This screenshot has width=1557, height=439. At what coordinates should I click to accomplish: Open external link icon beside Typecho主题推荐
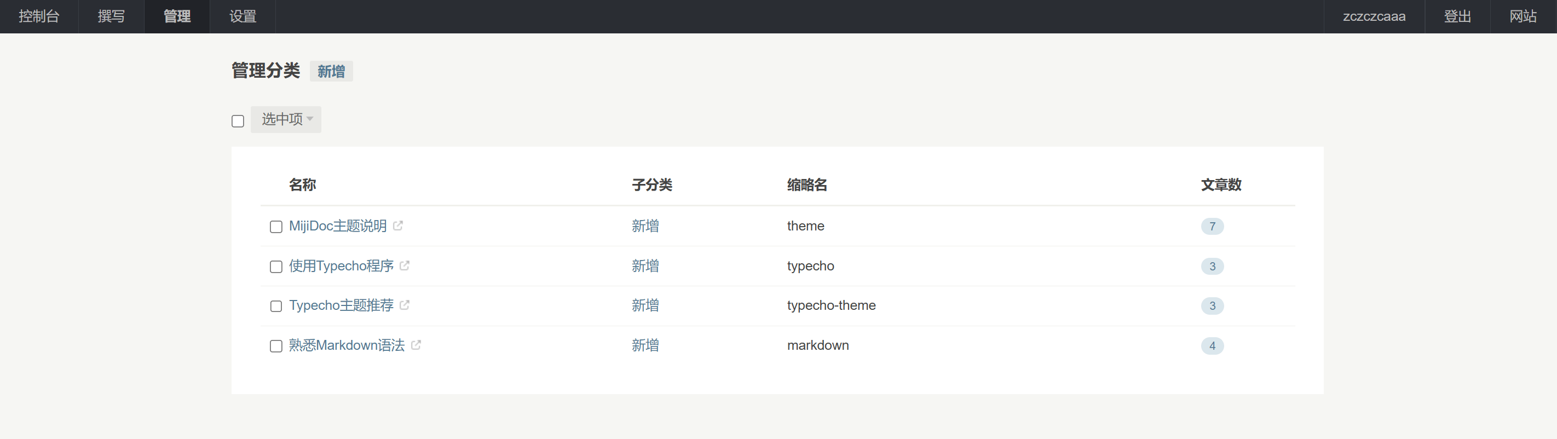click(405, 305)
